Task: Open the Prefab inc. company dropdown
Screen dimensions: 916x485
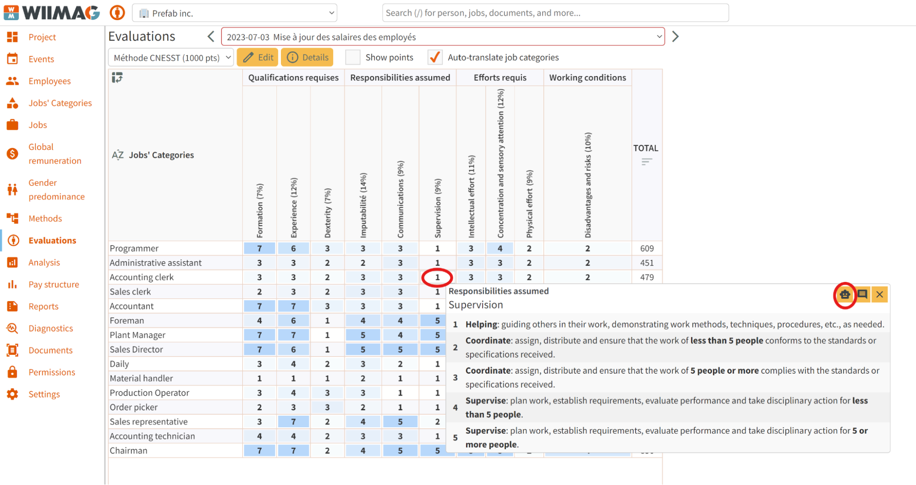Action: point(235,13)
